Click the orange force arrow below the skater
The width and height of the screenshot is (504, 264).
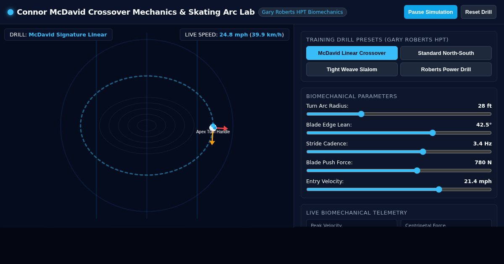tap(212, 137)
